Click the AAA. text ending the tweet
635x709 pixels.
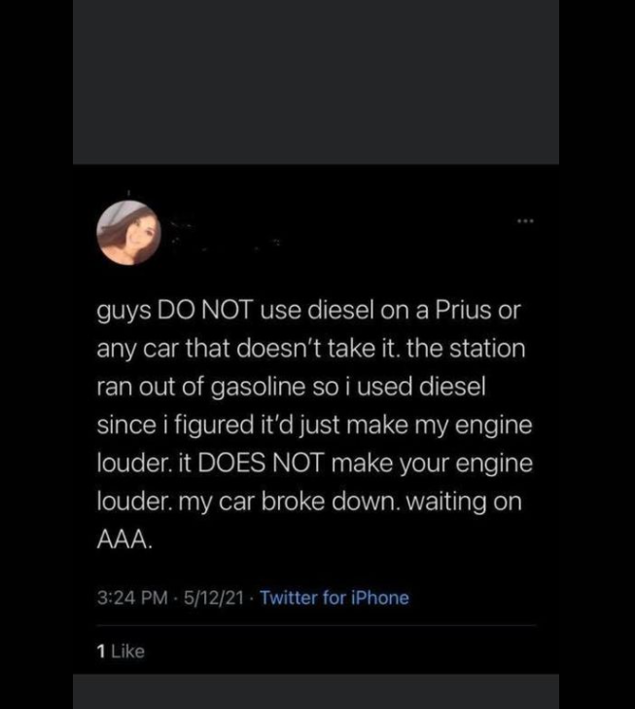click(x=124, y=541)
